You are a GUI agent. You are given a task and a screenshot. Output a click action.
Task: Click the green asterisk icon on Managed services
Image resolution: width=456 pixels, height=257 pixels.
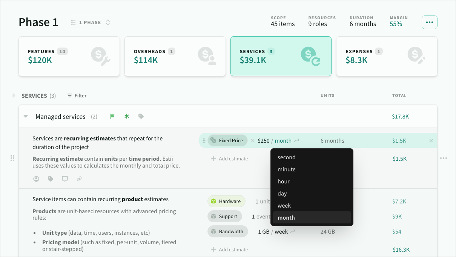127,117
